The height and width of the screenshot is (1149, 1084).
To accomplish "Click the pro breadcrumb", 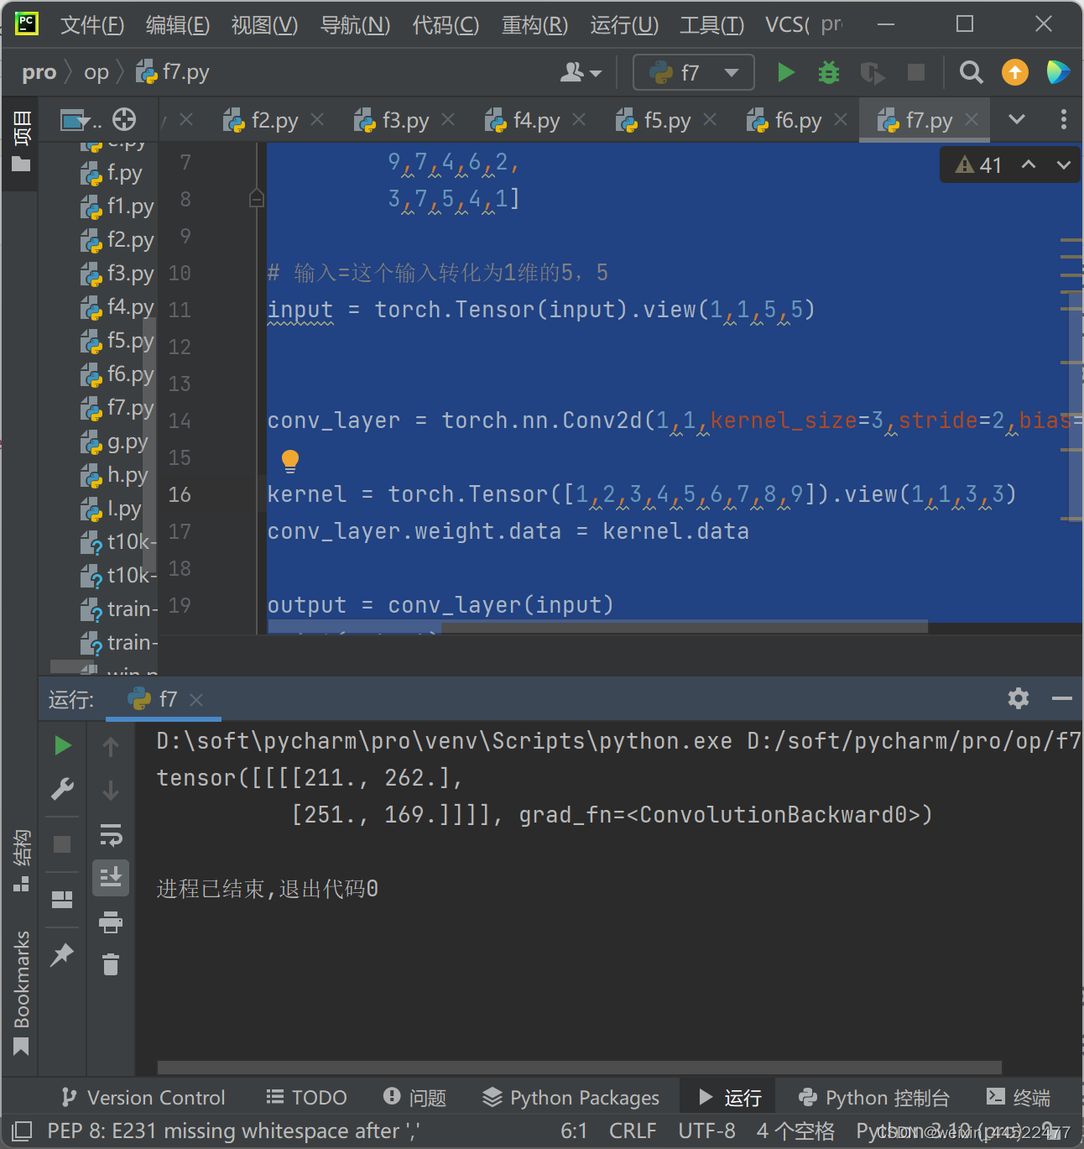I will [x=39, y=73].
